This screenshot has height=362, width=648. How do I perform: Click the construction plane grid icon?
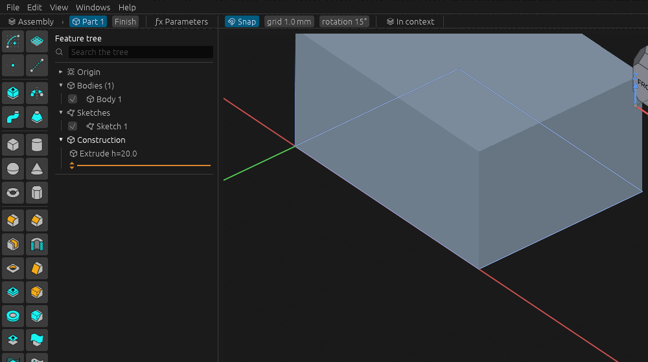pos(37,41)
